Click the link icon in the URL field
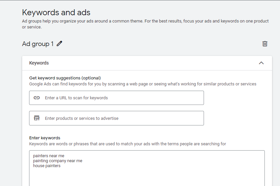This screenshot has height=186, width=280. coord(37,98)
